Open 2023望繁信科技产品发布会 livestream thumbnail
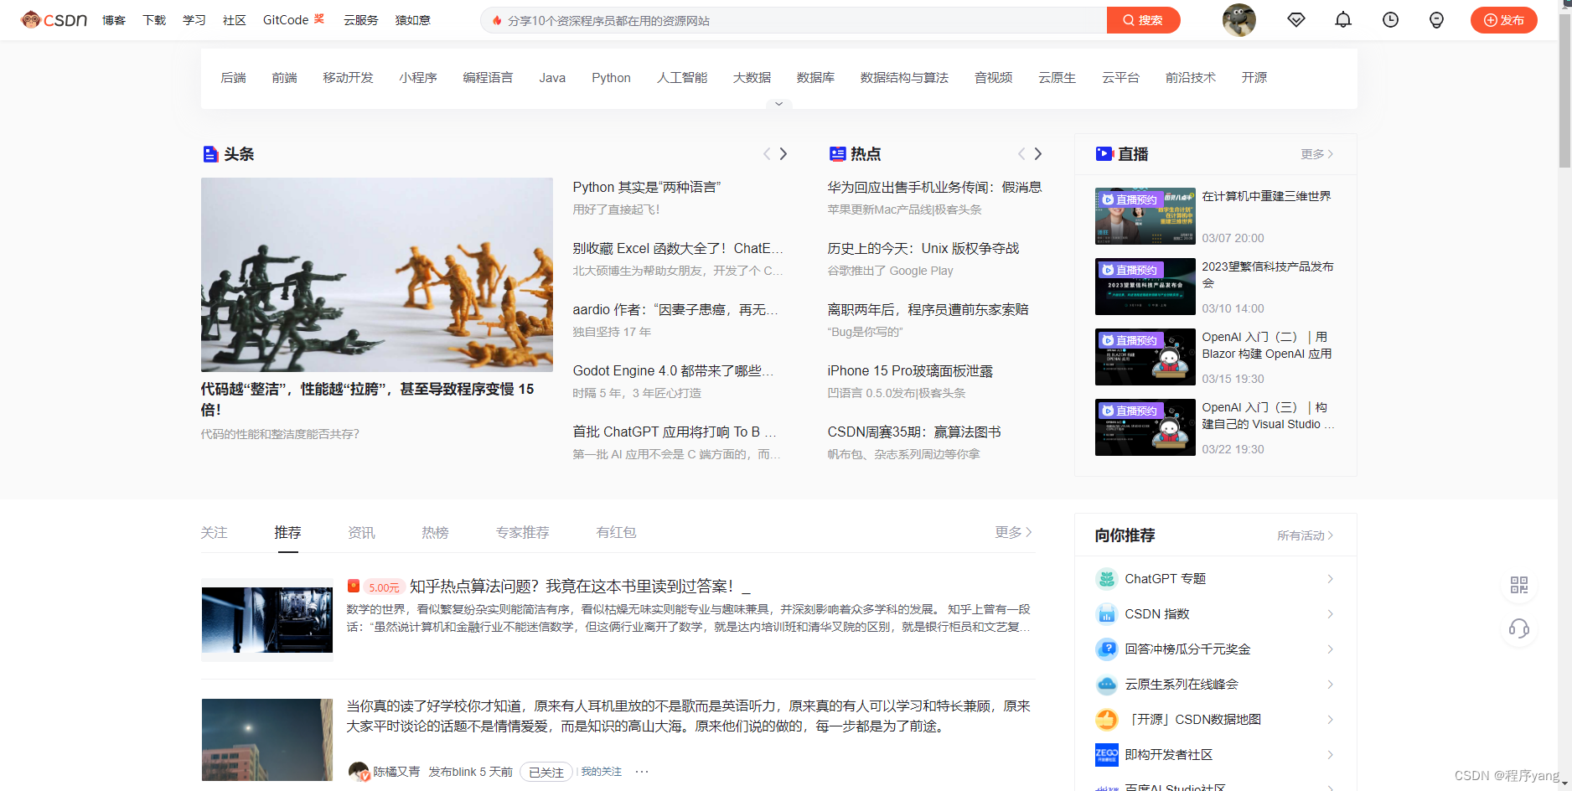1572x791 pixels. [1145, 287]
